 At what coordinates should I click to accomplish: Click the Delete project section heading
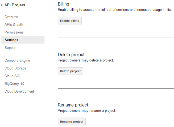71,55
